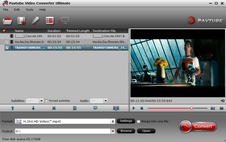This screenshot has height=142, width=226.
Task: Uncheck the Ha.Na.Da.Shonen file checkbox
Action: (7, 42)
